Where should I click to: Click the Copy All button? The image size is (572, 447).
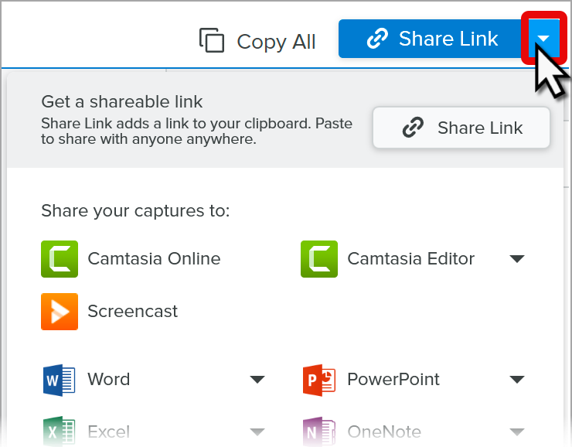click(x=257, y=41)
